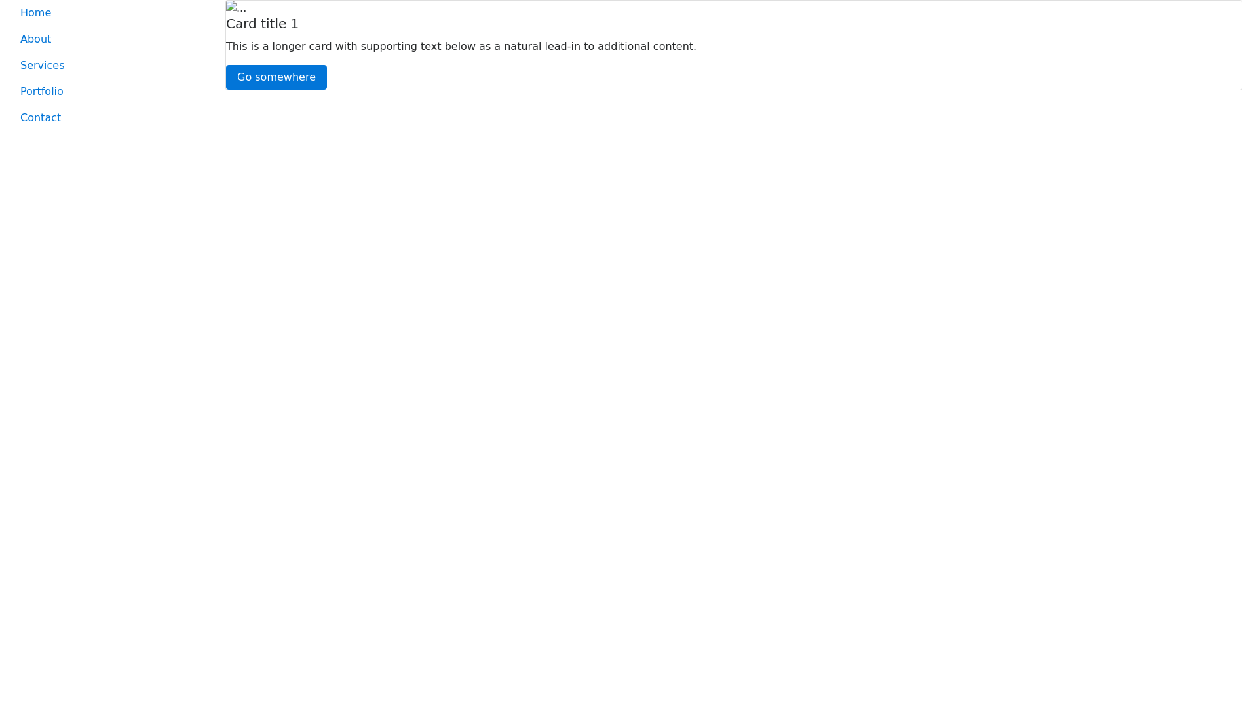Click the word 'longer' in card text
1258x708 pixels.
(288, 47)
